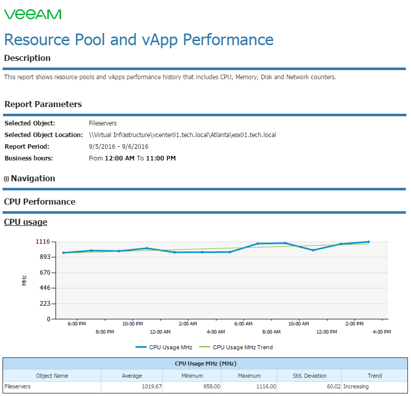The width and height of the screenshot is (411, 396).
Task: Click the maximum value 1116.00
Action: [x=267, y=386]
